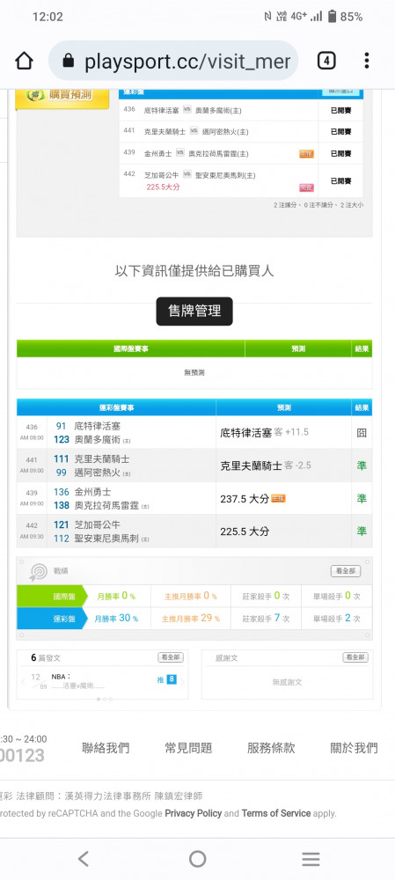Select the carousel pagination dots
The image size is (395, 880).
pos(105,700)
